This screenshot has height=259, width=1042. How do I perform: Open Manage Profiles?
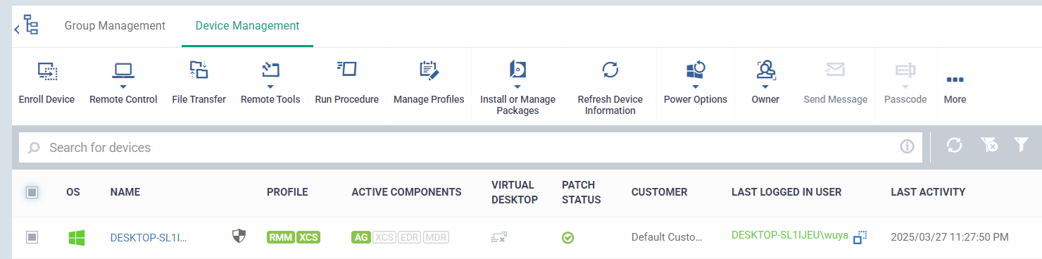429,83
